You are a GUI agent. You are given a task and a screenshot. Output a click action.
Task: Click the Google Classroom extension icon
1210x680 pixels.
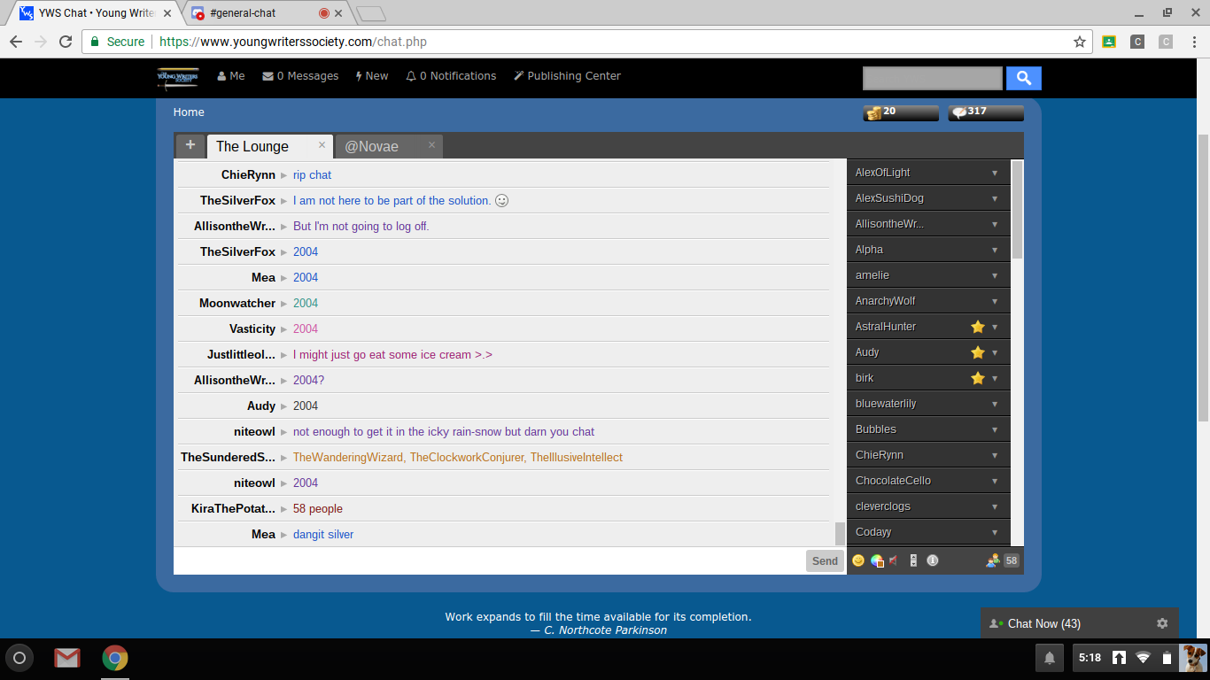coord(1108,42)
